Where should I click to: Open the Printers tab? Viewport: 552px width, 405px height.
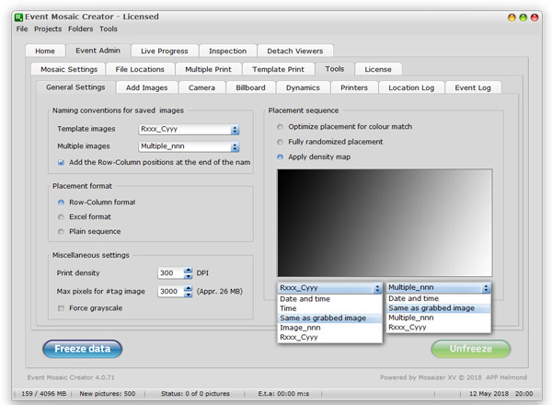354,87
